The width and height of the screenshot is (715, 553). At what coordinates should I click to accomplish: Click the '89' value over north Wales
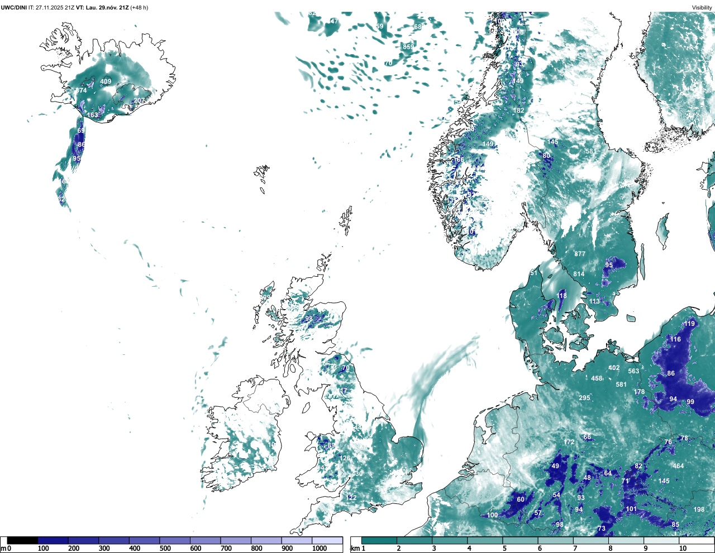pyautogui.click(x=331, y=445)
